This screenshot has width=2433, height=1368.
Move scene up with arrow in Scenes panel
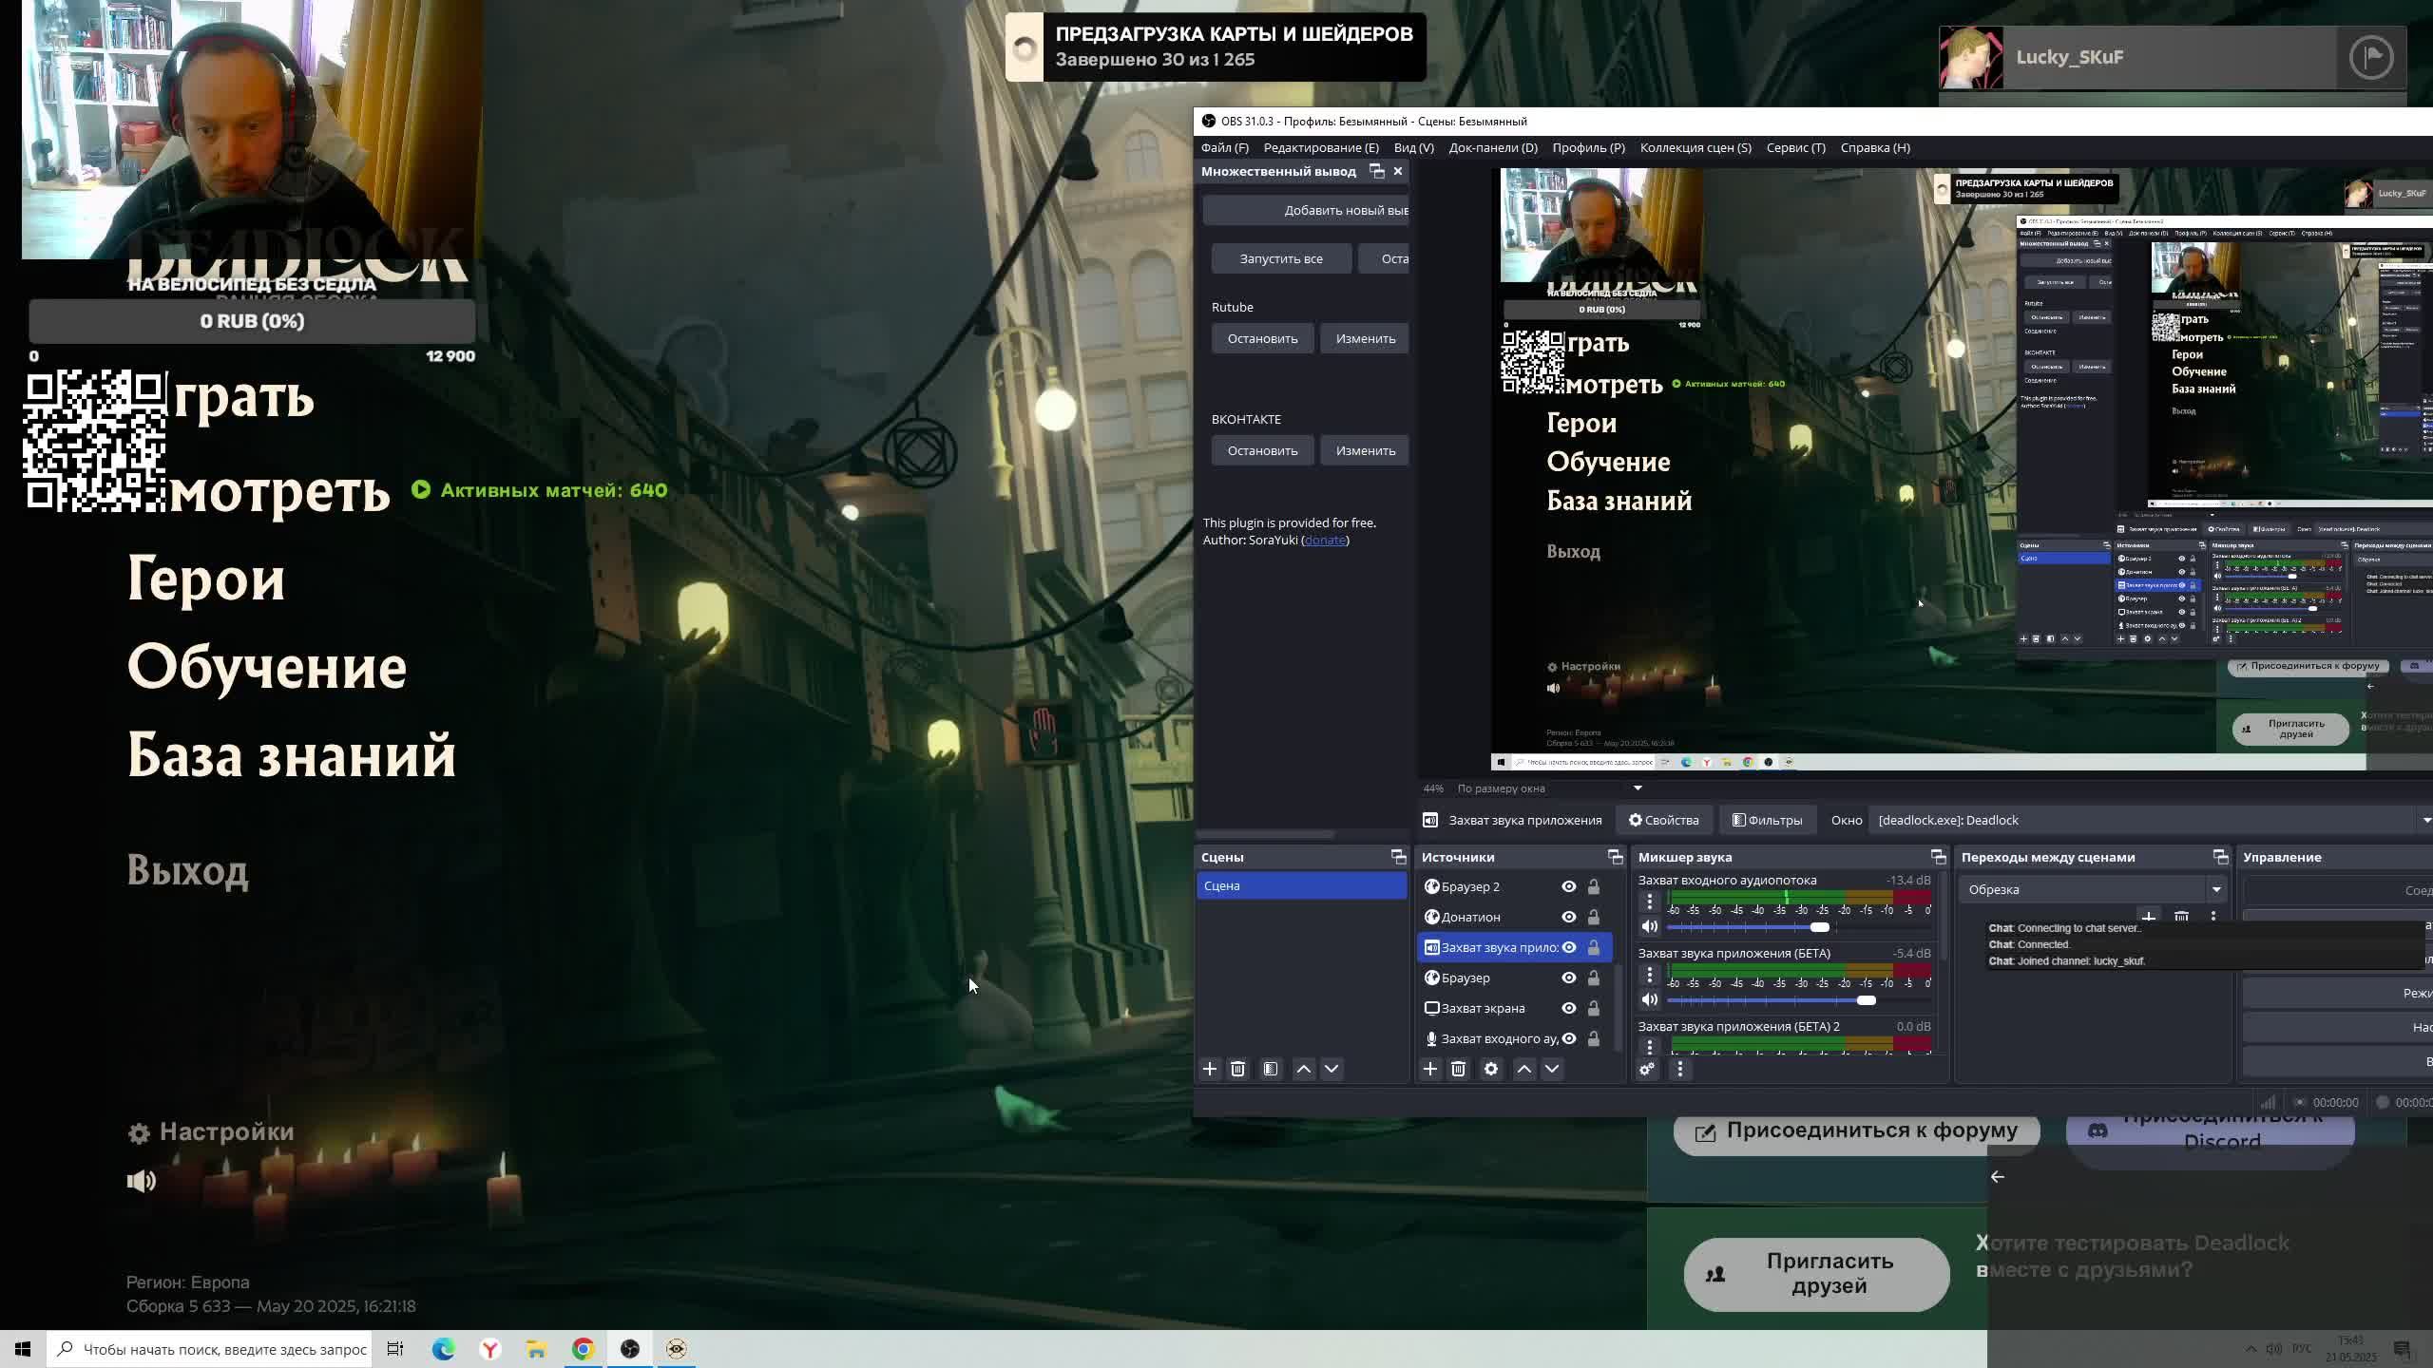pos(1304,1069)
